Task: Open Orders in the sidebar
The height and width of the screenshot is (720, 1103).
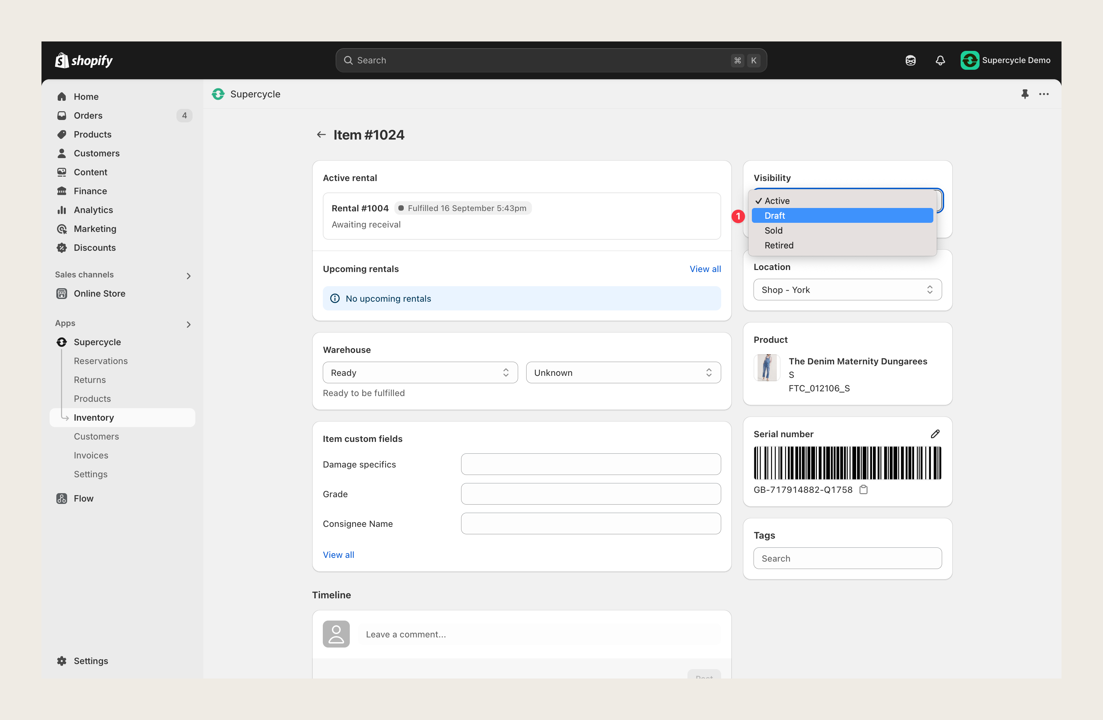Action: pos(88,115)
